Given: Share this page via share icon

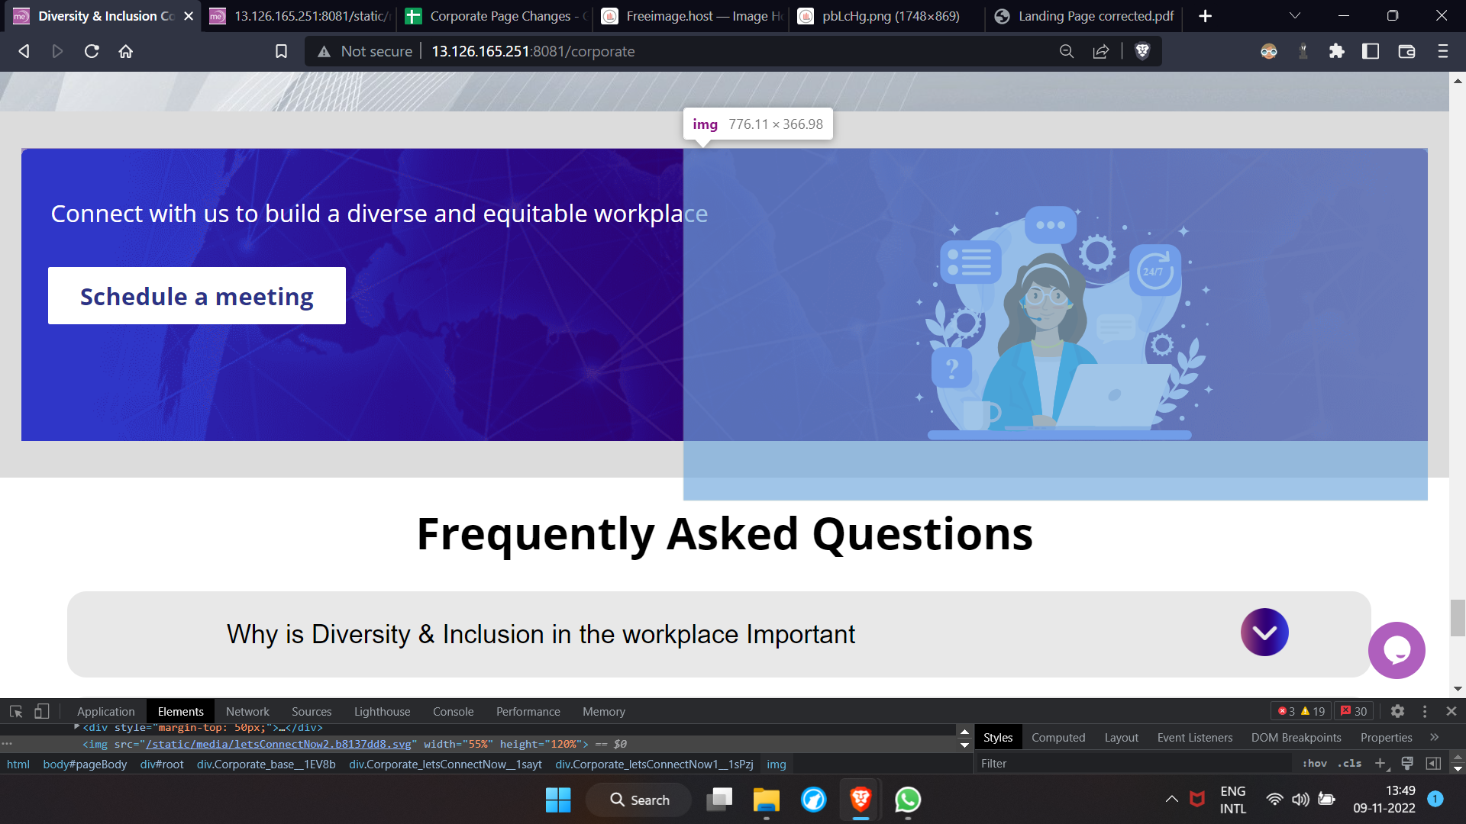Looking at the screenshot, I should pyautogui.click(x=1101, y=51).
